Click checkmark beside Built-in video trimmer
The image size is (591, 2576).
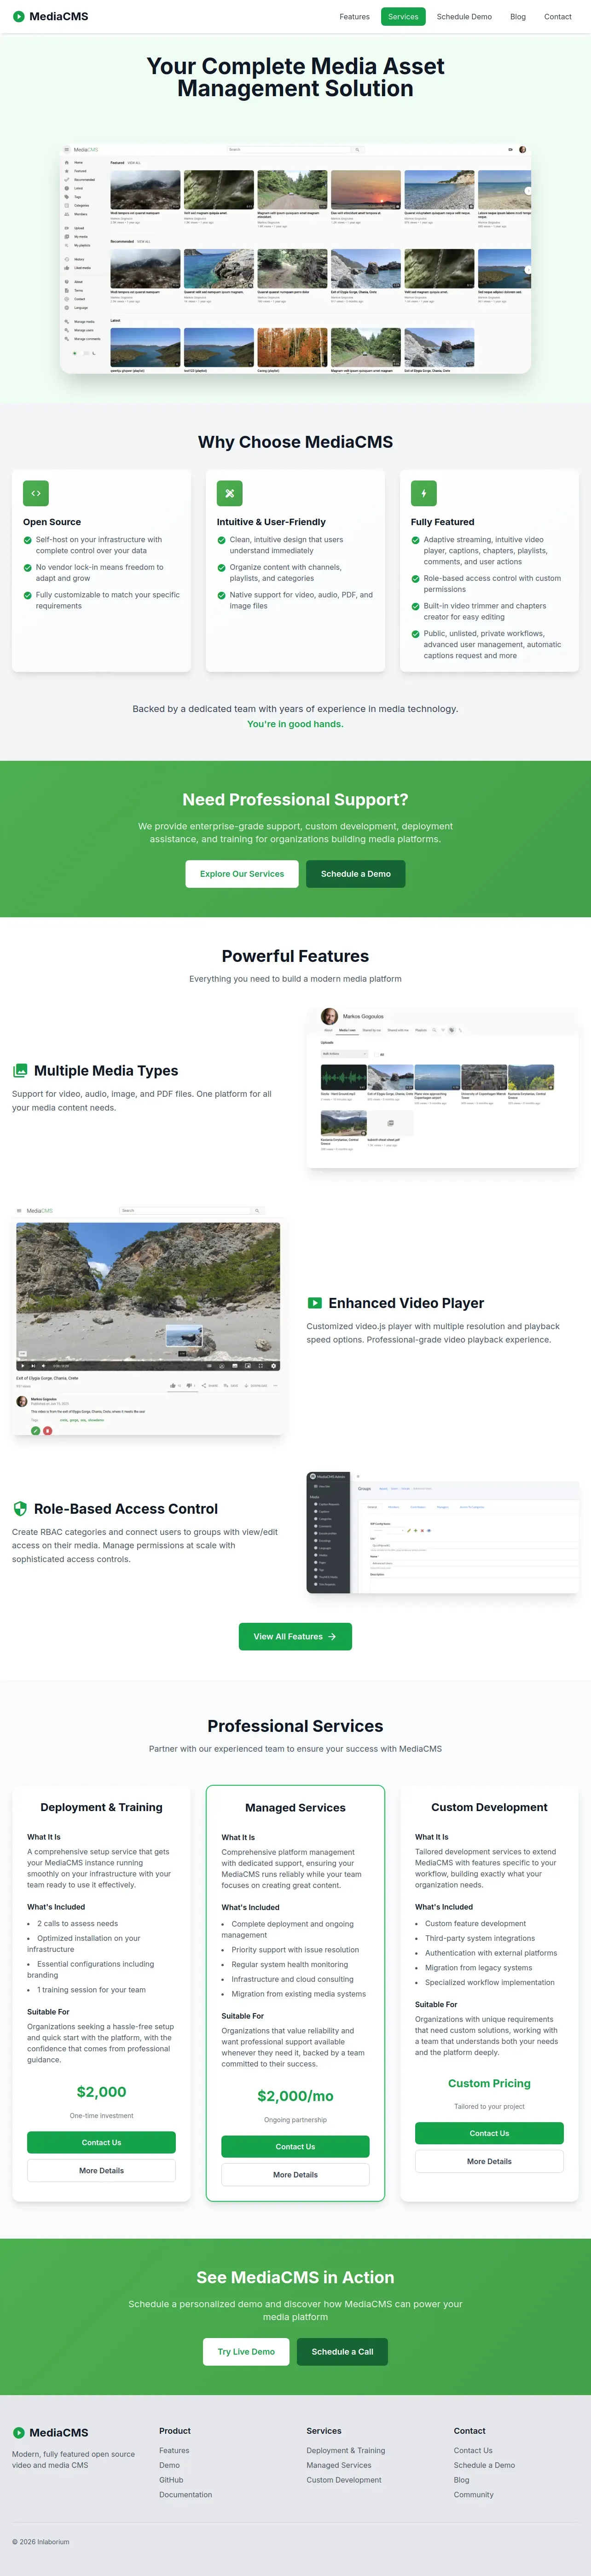point(416,606)
